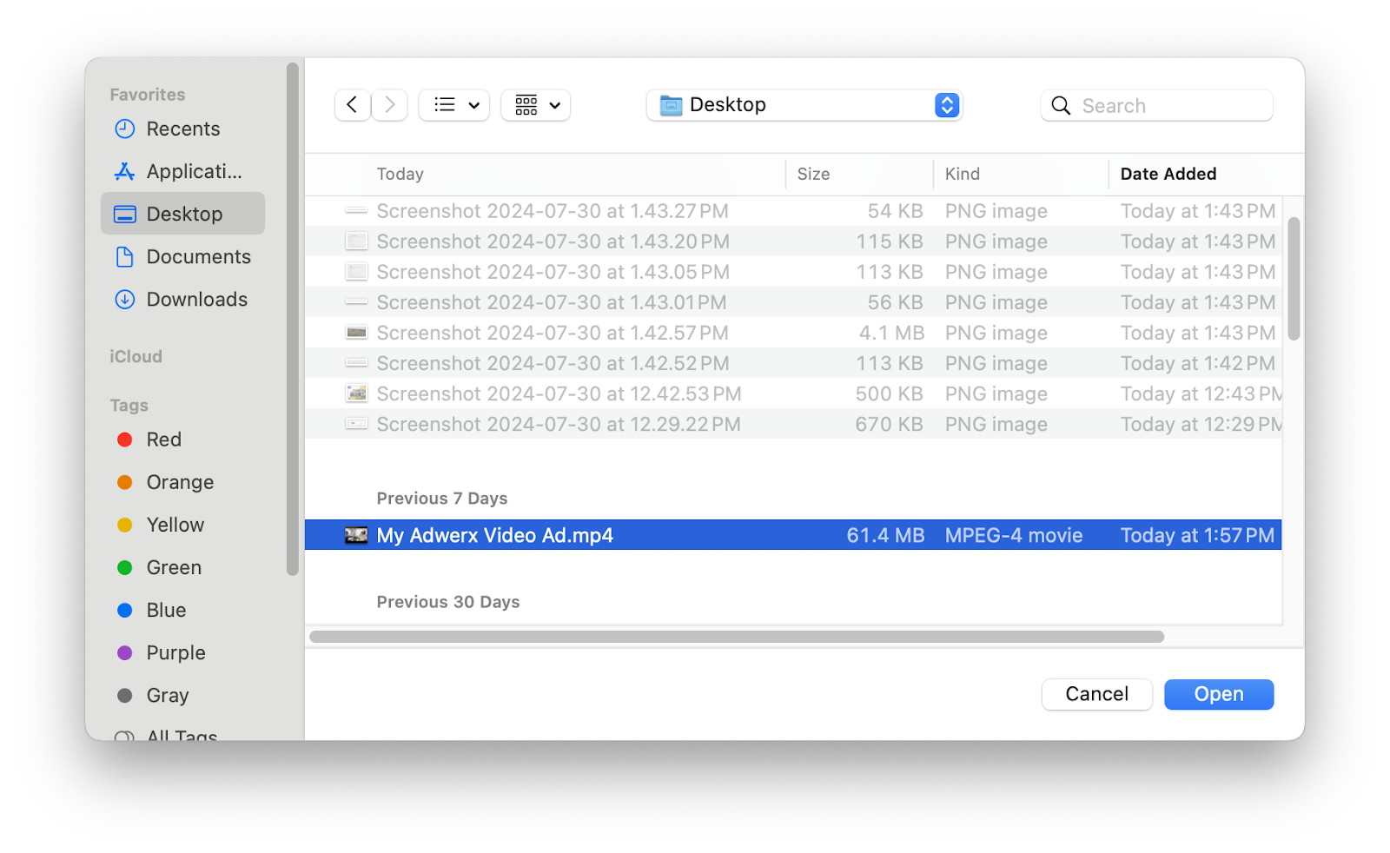
Task: Select Screenshot 2024-07-30 at 1.43.20 PM
Action: (793, 241)
